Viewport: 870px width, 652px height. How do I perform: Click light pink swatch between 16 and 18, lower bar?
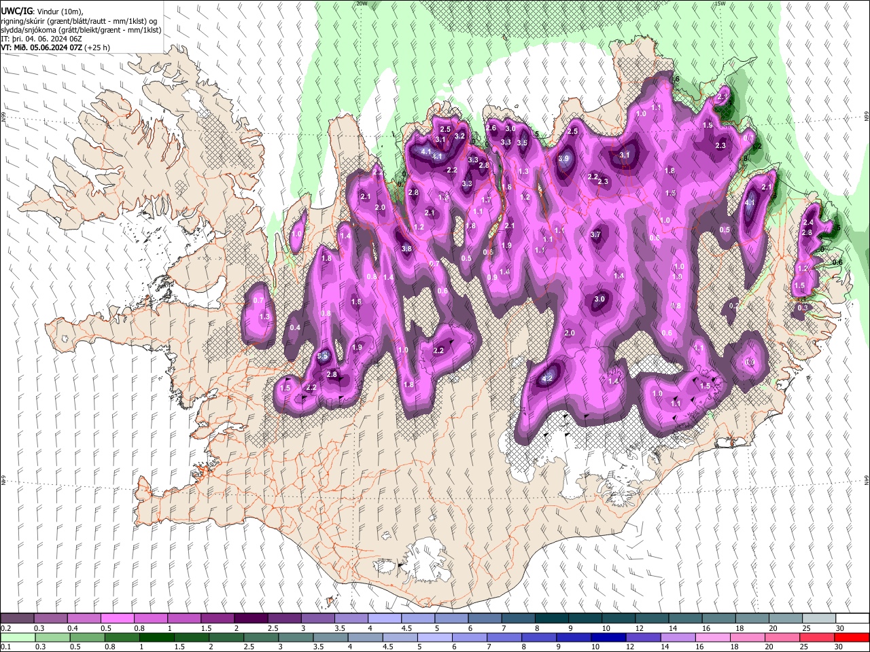tap(712, 637)
